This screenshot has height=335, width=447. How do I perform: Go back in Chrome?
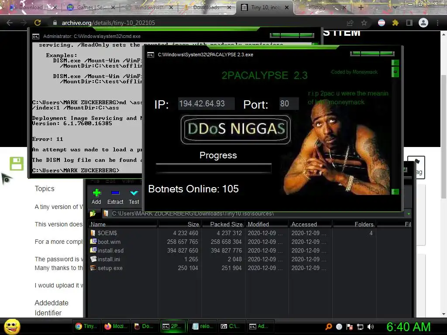(10, 23)
